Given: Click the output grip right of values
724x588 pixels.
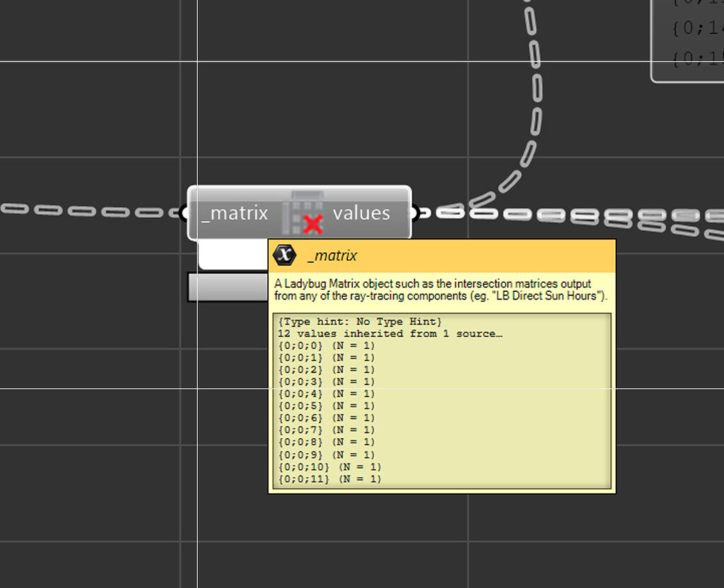Looking at the screenshot, I should tap(414, 212).
